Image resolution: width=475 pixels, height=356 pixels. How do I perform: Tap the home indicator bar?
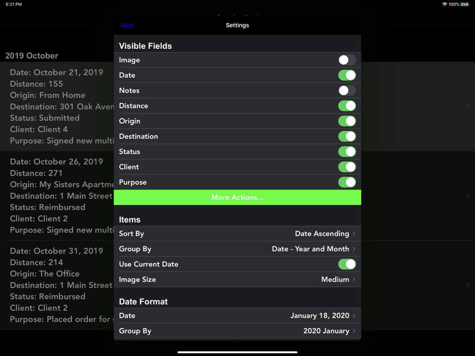pos(237,352)
